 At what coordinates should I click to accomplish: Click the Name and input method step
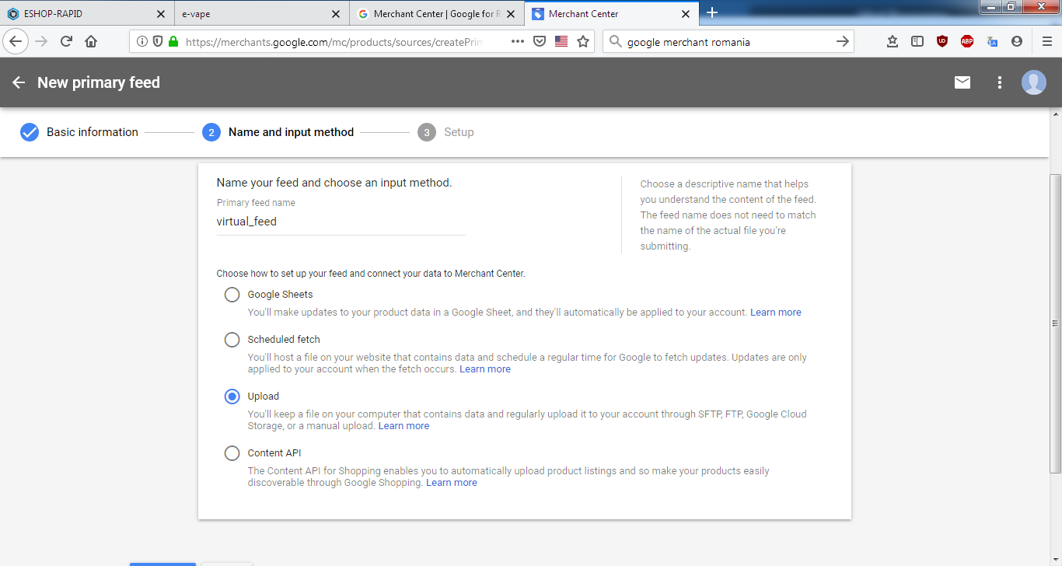tap(278, 132)
